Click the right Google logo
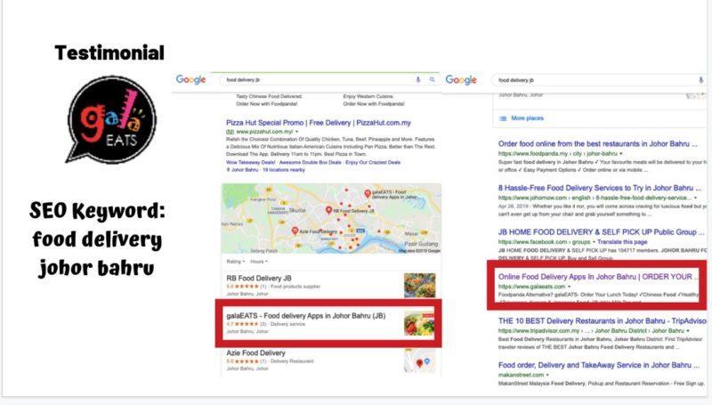712x405 pixels. 461,80
